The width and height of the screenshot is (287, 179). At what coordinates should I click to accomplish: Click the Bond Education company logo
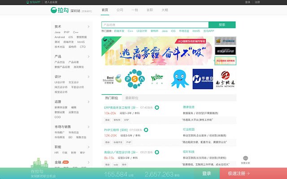112,79
